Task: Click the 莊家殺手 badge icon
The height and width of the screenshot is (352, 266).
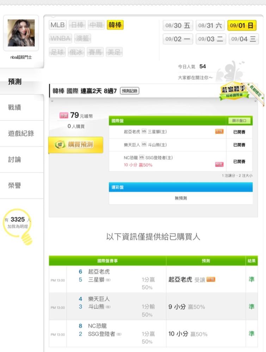Action: point(234,92)
